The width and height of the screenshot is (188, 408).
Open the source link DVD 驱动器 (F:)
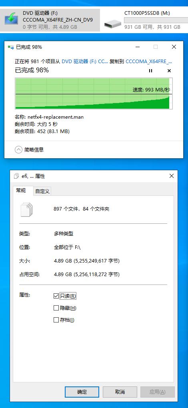click(x=85, y=62)
